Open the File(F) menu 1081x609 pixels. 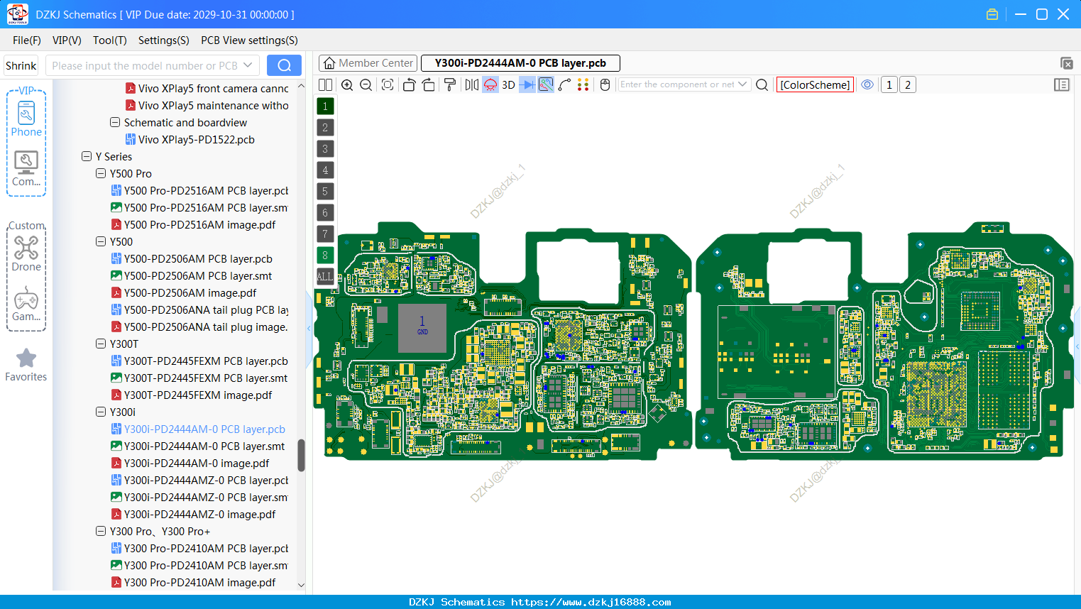pos(27,40)
